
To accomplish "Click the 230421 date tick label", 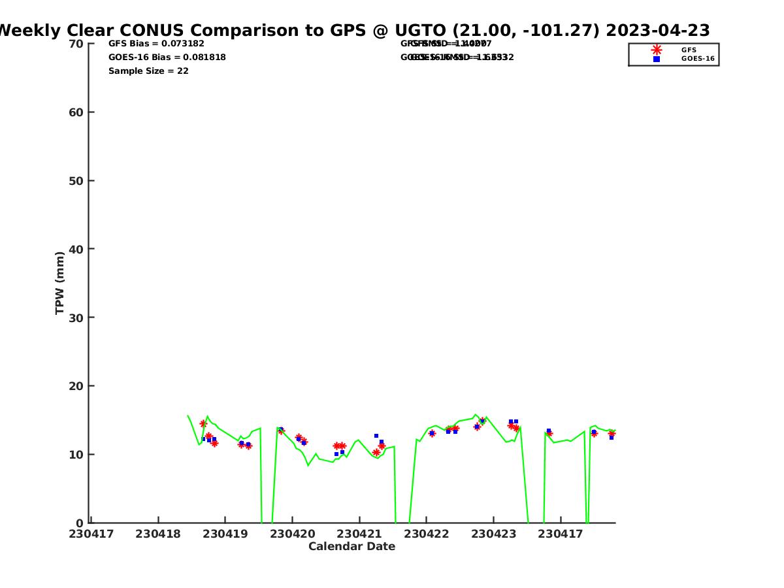I will point(359,534).
